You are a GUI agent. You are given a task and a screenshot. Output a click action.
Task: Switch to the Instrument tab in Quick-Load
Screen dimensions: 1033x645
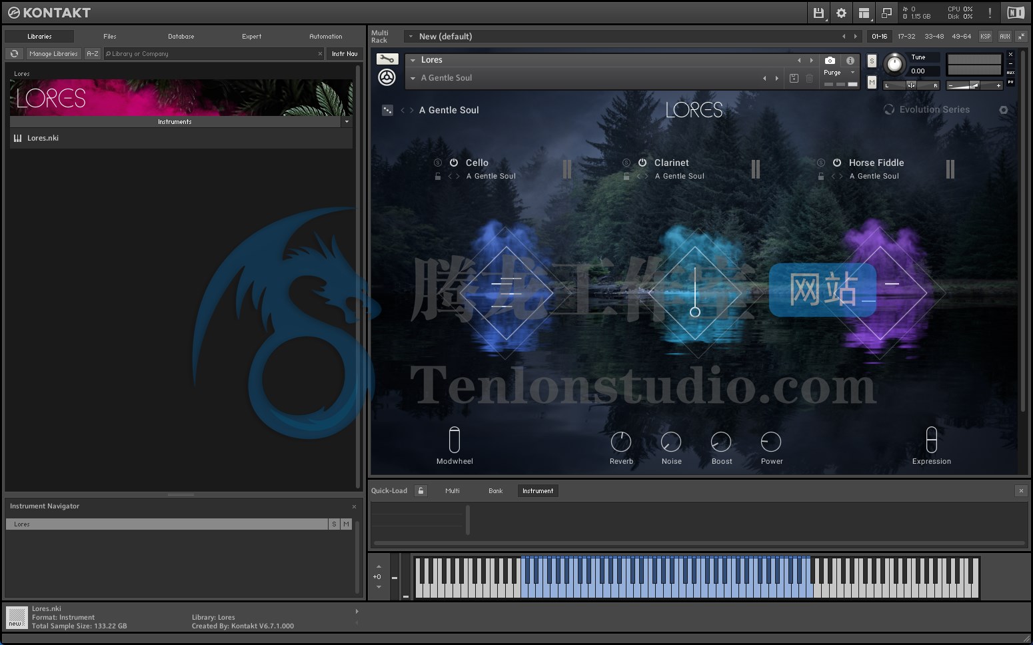point(537,490)
